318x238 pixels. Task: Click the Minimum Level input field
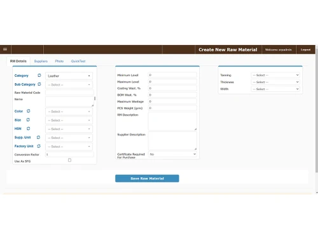(172, 75)
